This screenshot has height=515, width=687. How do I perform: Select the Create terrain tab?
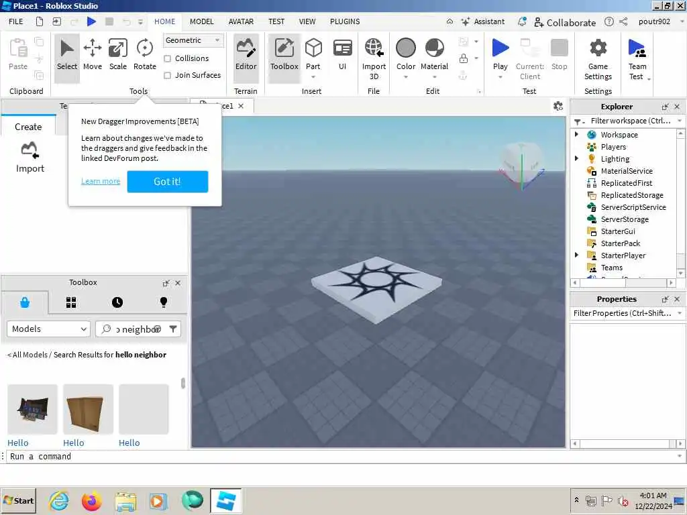tap(28, 127)
